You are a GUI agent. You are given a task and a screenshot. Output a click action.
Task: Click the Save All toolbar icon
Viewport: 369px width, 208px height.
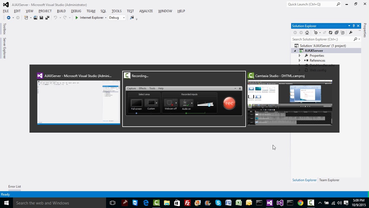(47, 18)
